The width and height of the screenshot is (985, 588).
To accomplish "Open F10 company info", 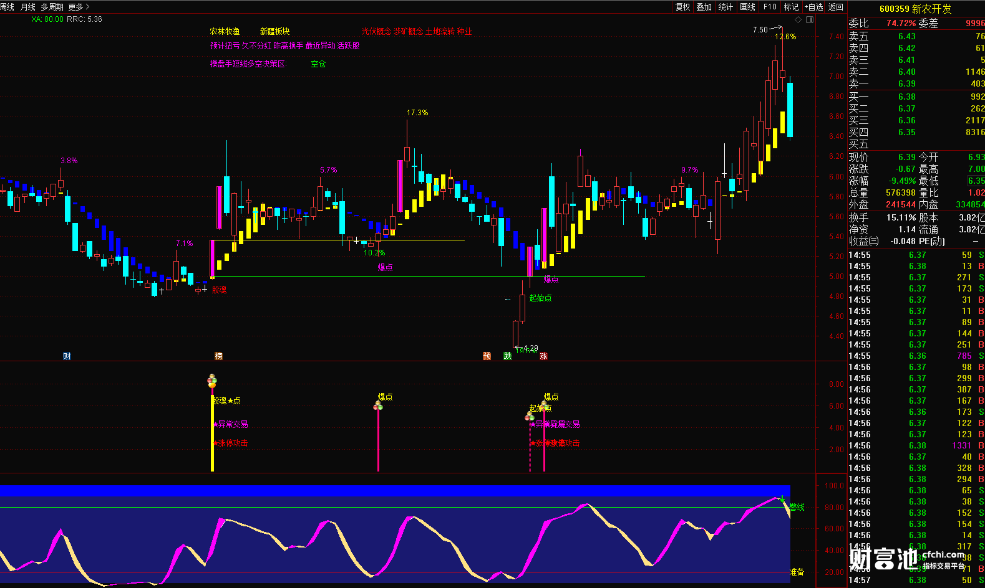I will [770, 7].
